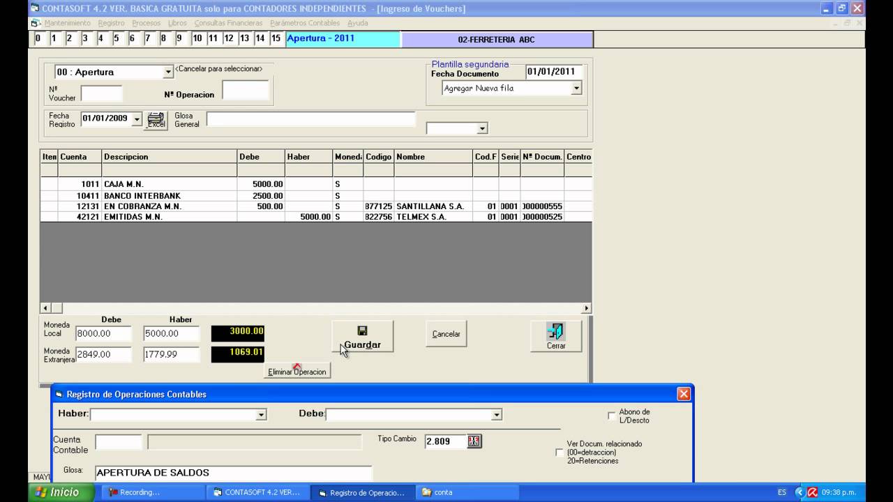Select the BANCO INTERBANK row
The width and height of the screenshot is (893, 502).
pyautogui.click(x=315, y=196)
